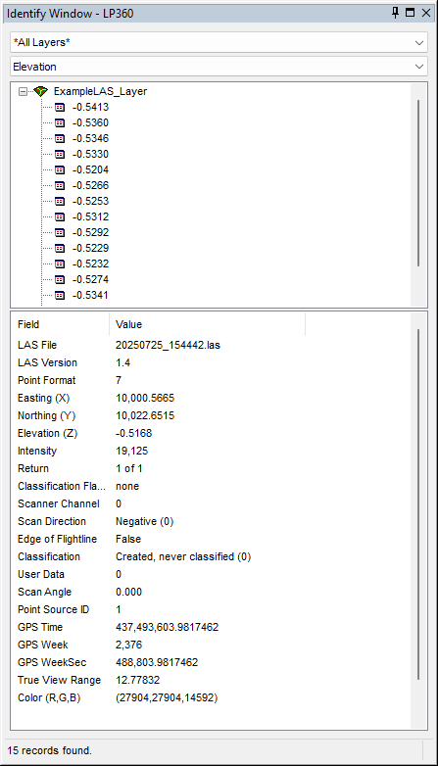Pin the Identify Window panel
Viewport: 438px width, 766px height.
396,13
